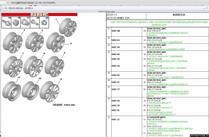The image size is (209, 137).
Task: Click the 02/2009 date box under diagram
Action: (x=57, y=105)
